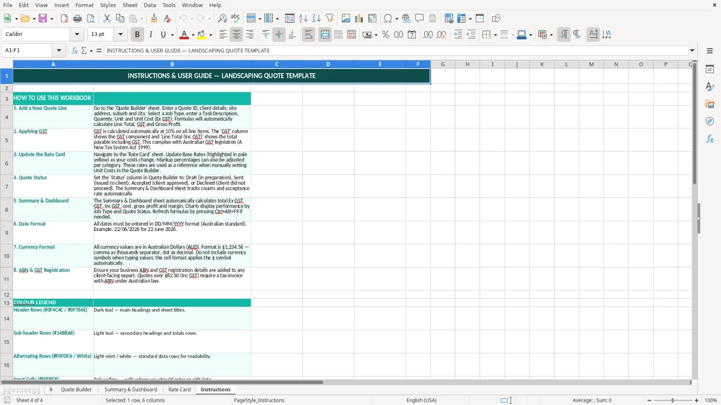Image resolution: width=721 pixels, height=405 pixels.
Task: Sort ascending
Action: [x=303, y=19]
